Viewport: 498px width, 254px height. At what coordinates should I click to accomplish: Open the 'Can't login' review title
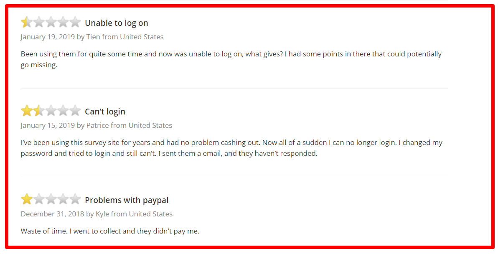(105, 112)
